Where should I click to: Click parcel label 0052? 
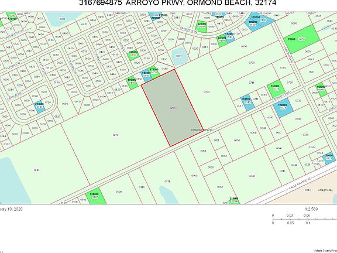tap(224, 156)
